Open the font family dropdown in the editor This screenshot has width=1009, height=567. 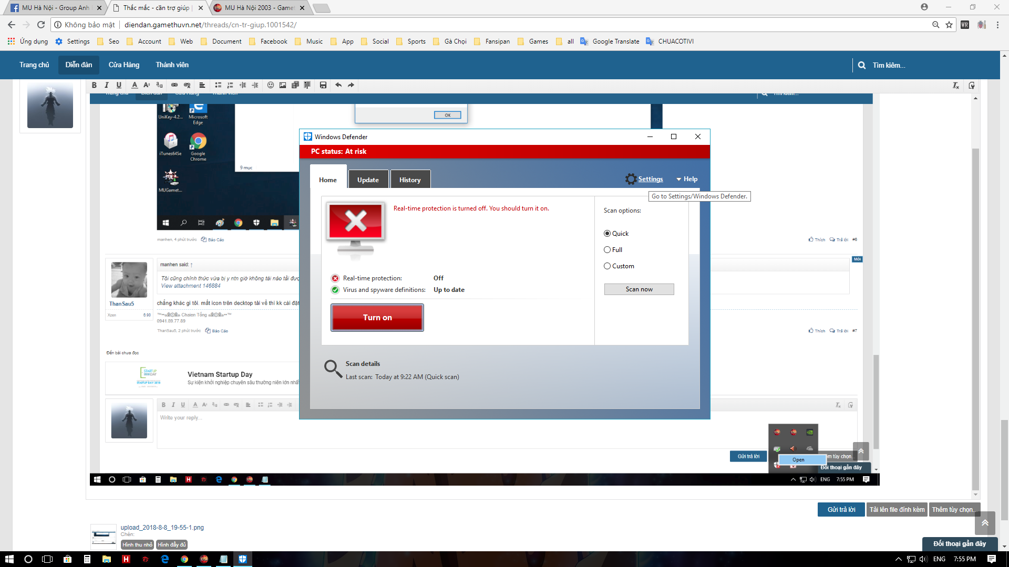point(159,85)
